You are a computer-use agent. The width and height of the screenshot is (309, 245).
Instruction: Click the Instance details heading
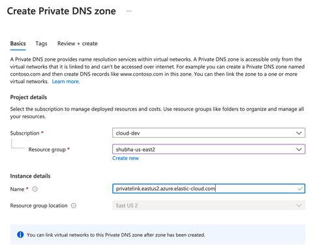[30, 176]
